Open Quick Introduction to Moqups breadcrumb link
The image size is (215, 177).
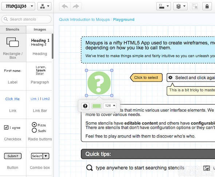click(x=85, y=20)
